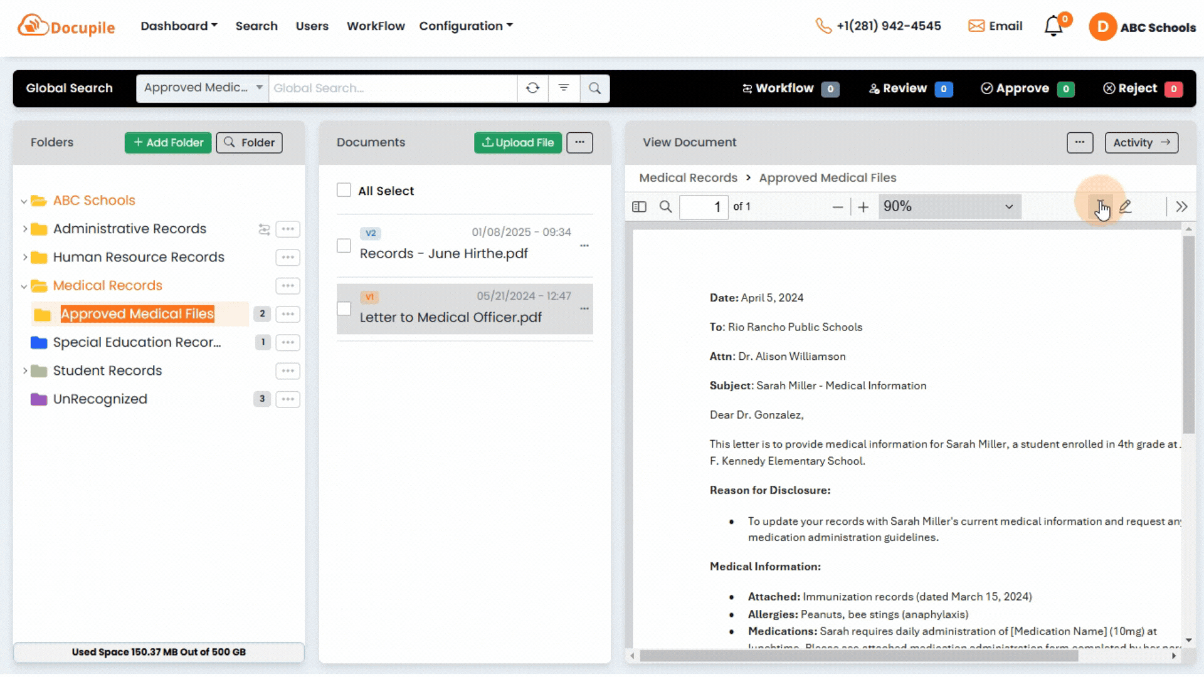Image resolution: width=1204 pixels, height=677 pixels.
Task: Open the filter icon in the search bar
Action: tap(564, 88)
